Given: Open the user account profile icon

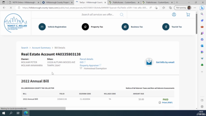Looking at the screenshot, I should [x=174, y=15].
